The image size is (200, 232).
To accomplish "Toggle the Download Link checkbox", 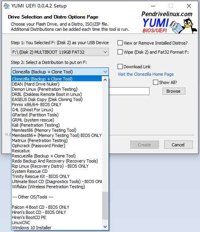I will coord(120,67).
